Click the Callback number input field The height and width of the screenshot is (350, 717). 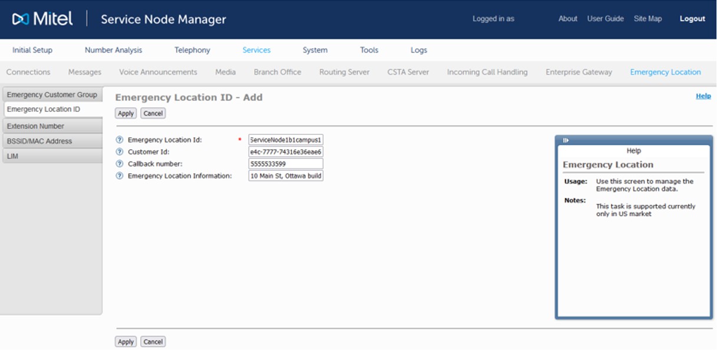tap(286, 164)
